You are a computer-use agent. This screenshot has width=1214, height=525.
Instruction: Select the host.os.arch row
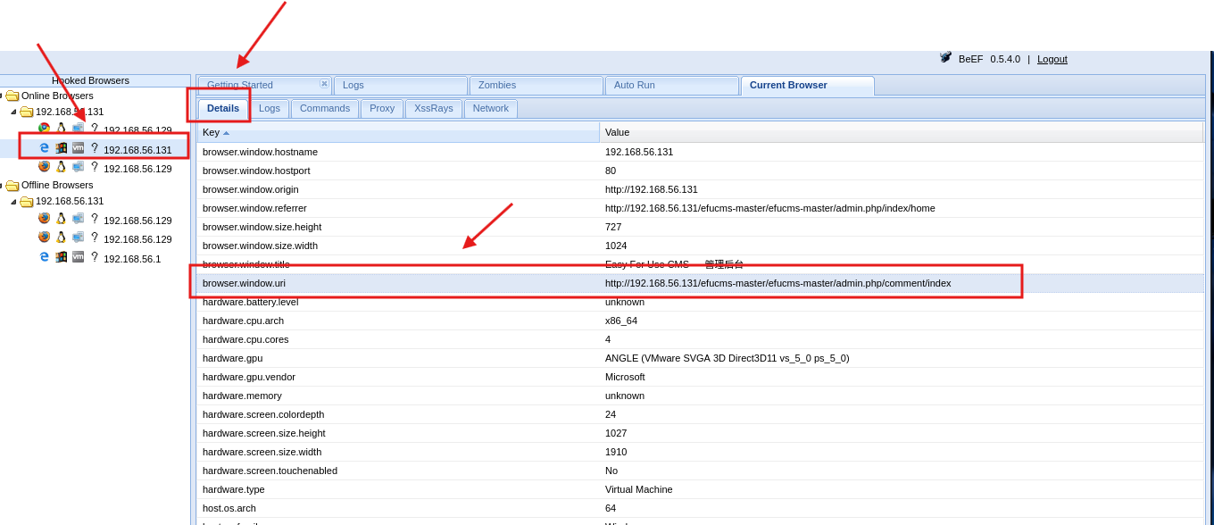coord(700,508)
